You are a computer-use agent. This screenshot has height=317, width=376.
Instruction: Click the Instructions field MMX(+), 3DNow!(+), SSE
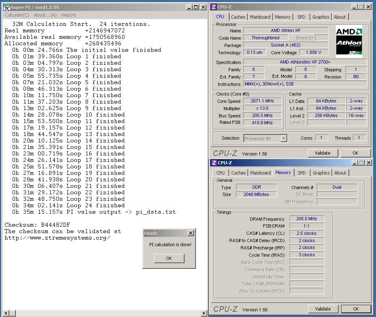(x=305, y=84)
